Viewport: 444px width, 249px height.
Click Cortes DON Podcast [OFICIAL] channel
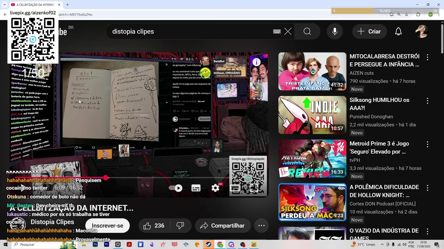pyautogui.click(x=383, y=204)
